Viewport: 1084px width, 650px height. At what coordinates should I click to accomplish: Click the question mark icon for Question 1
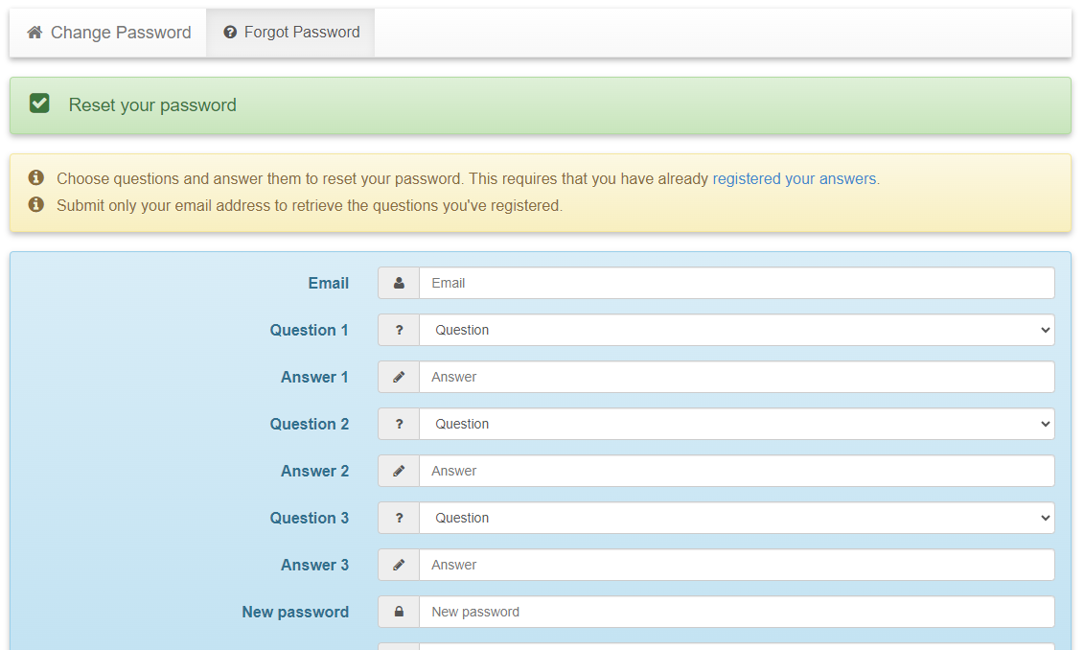click(399, 330)
